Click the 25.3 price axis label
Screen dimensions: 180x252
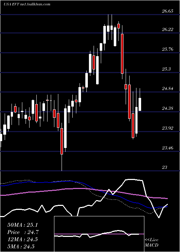pyautogui.click(x=166, y=69)
